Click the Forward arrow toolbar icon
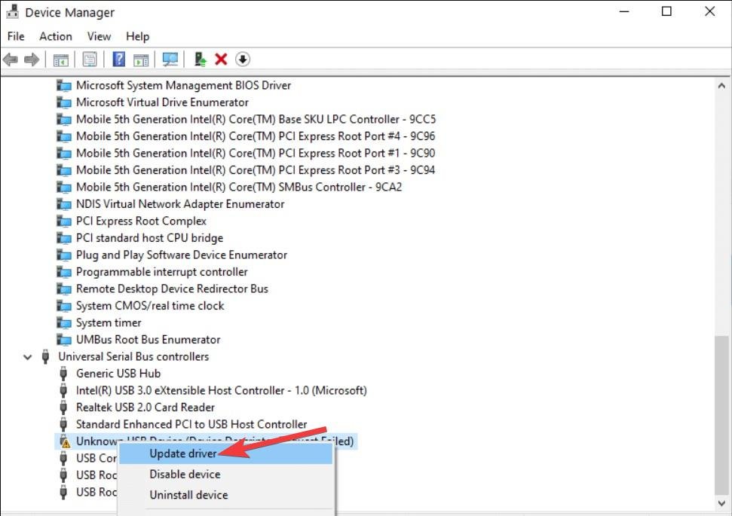The height and width of the screenshot is (516, 732). [x=32, y=60]
